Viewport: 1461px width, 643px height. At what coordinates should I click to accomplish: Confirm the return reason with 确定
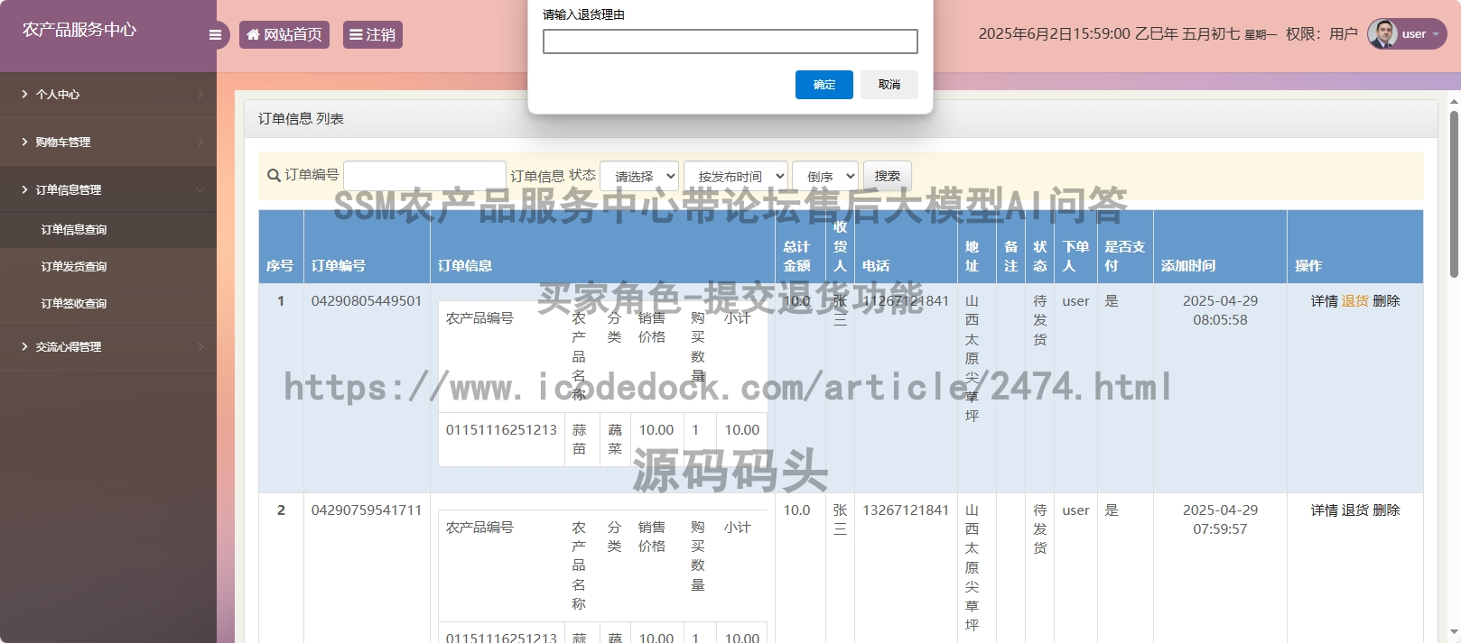824,85
